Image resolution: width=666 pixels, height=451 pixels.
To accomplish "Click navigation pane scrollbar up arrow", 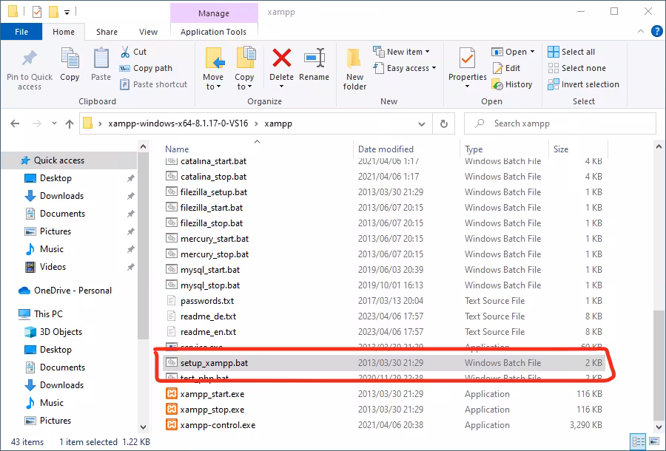I will click(143, 147).
